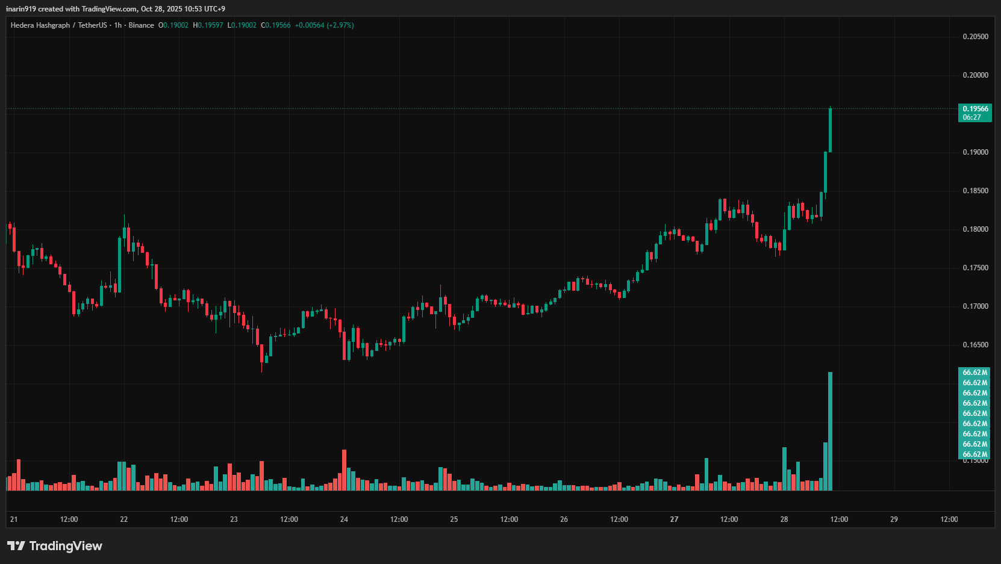Viewport: 1001px width, 564px height.
Task: Click date 29 on the time axis
Action: [x=894, y=519]
